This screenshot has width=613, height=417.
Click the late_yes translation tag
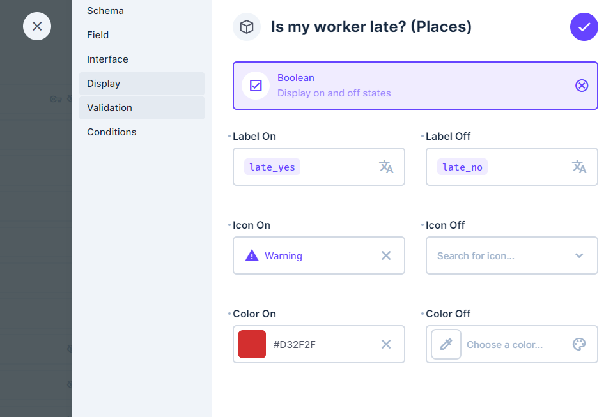tap(272, 167)
